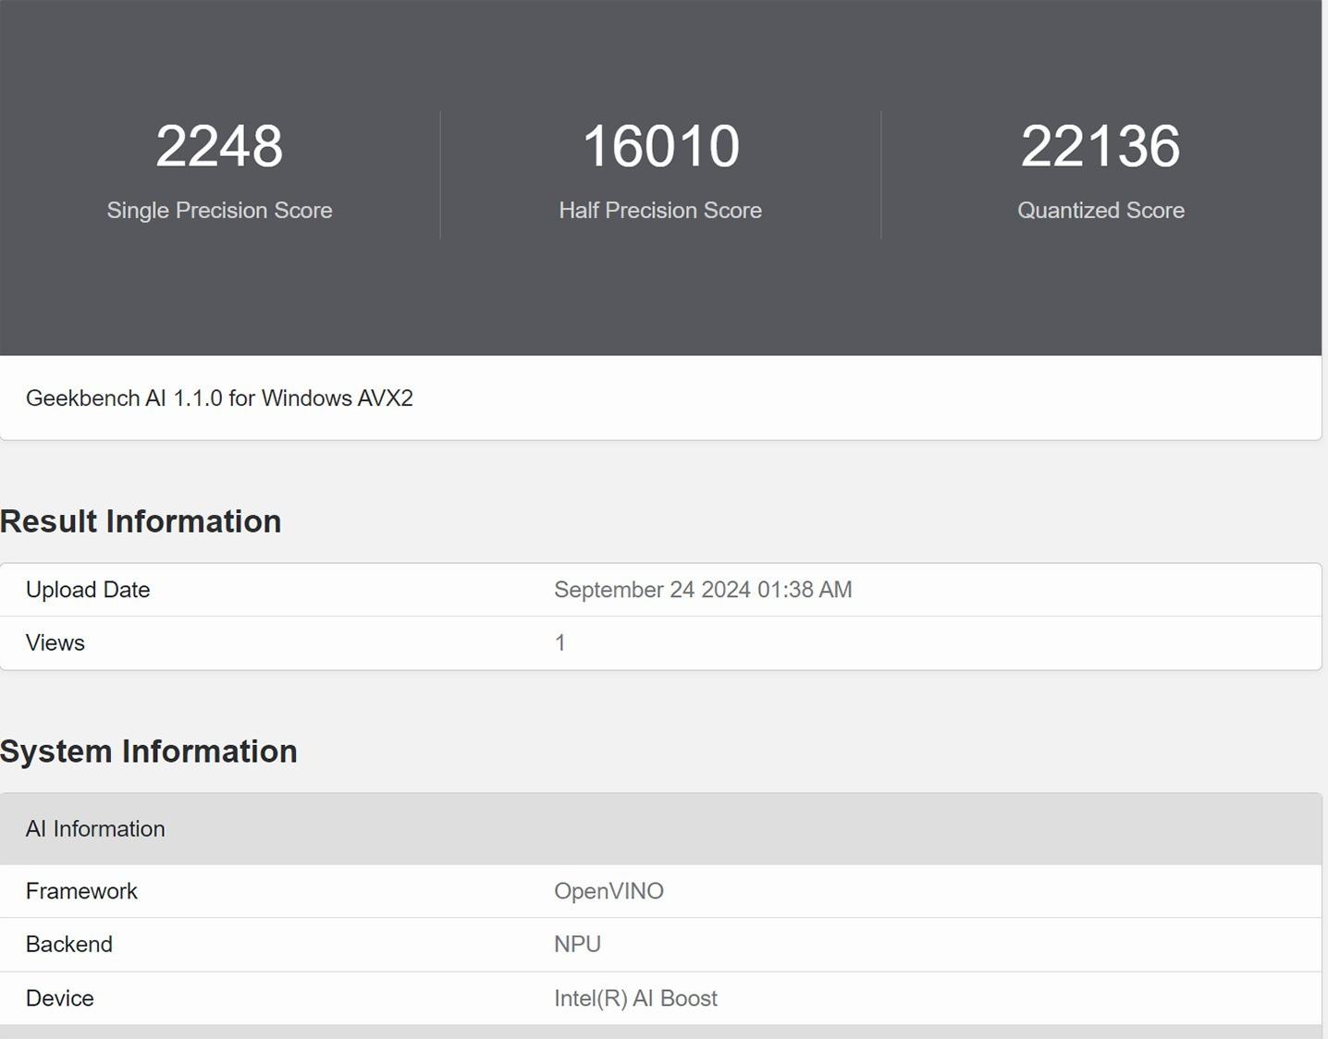
Task: Click the September 24 2024 upload date value
Action: [703, 590]
